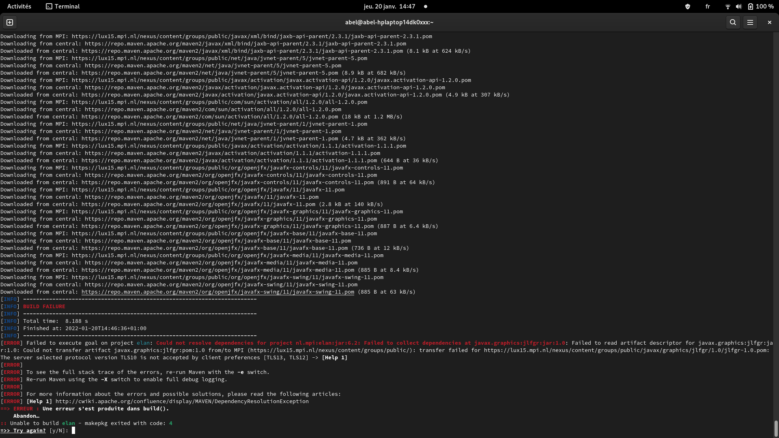The height and width of the screenshot is (438, 779).
Task: Click the Try again prompt input
Action: tap(73, 431)
